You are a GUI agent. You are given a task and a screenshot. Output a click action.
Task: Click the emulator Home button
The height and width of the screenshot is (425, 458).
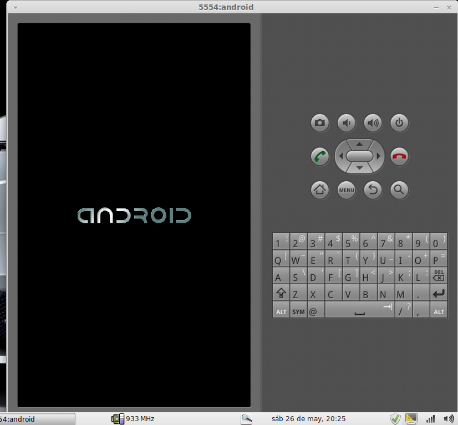320,190
